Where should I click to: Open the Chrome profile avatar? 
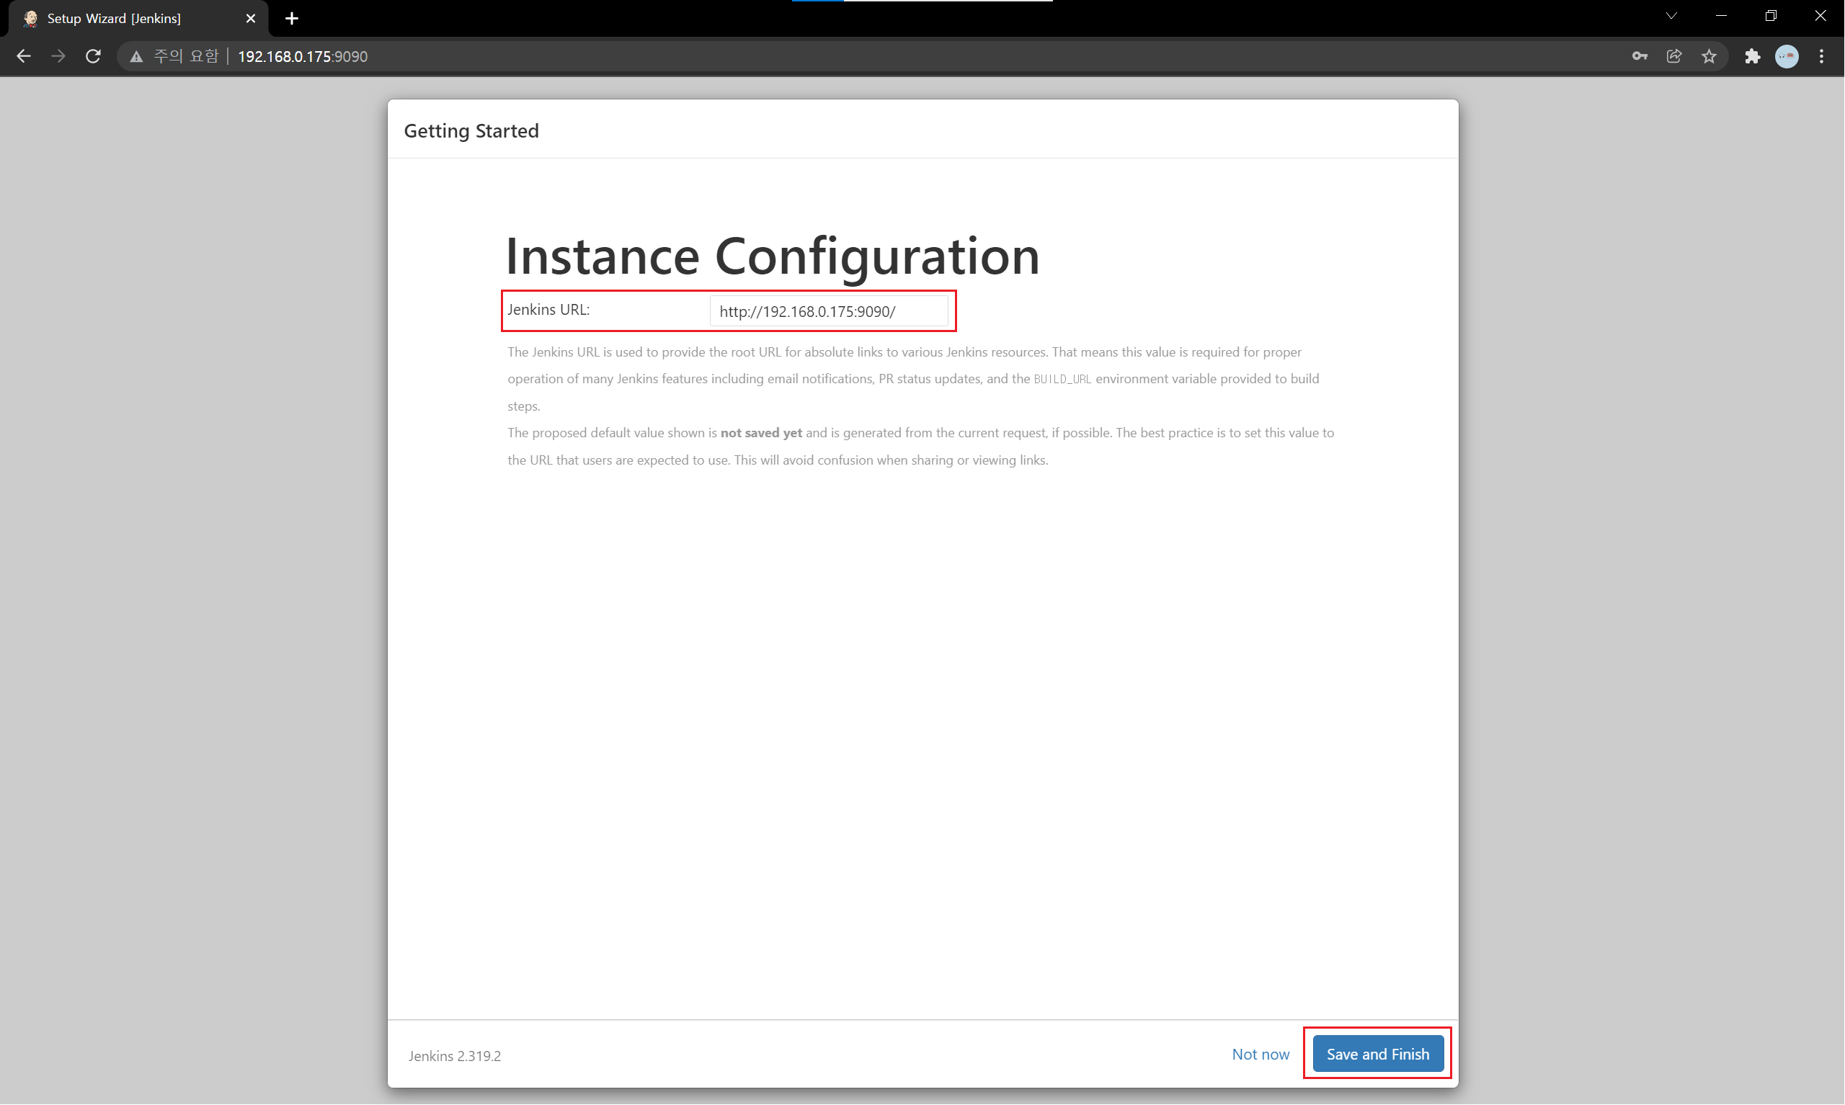coord(1787,57)
